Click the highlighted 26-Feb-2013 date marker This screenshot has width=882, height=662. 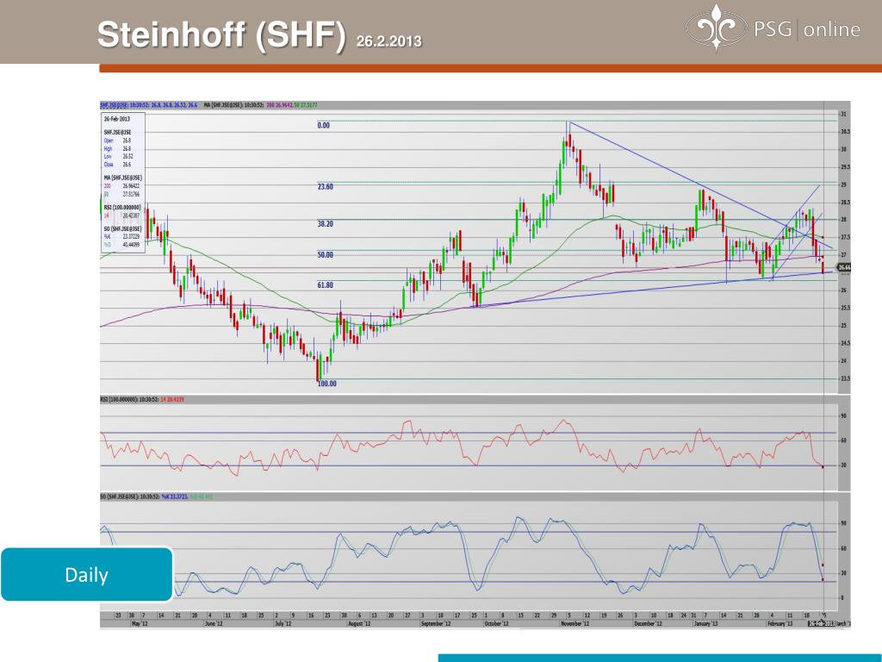822,624
